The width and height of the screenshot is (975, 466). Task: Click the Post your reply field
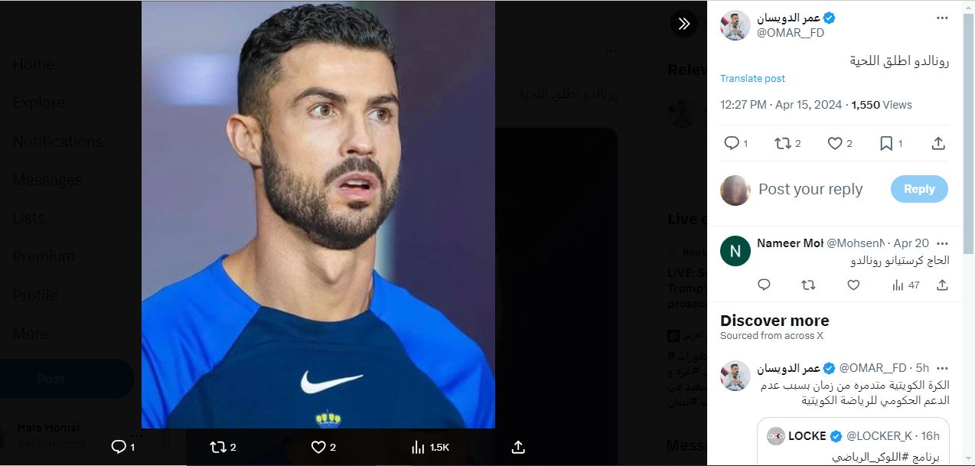(810, 189)
